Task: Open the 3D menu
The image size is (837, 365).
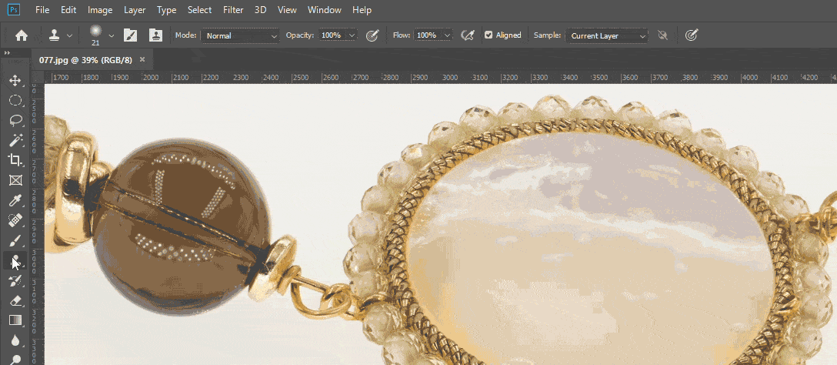Action: click(261, 9)
